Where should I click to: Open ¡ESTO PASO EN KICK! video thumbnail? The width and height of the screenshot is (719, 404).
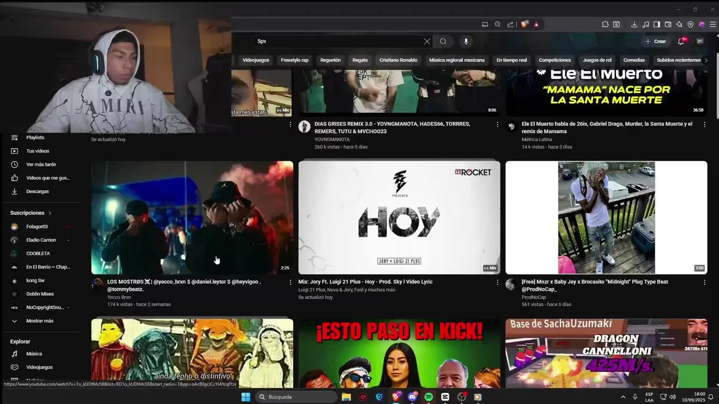399,353
